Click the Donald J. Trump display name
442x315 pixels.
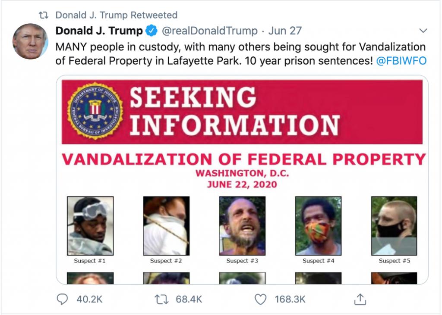(99, 31)
